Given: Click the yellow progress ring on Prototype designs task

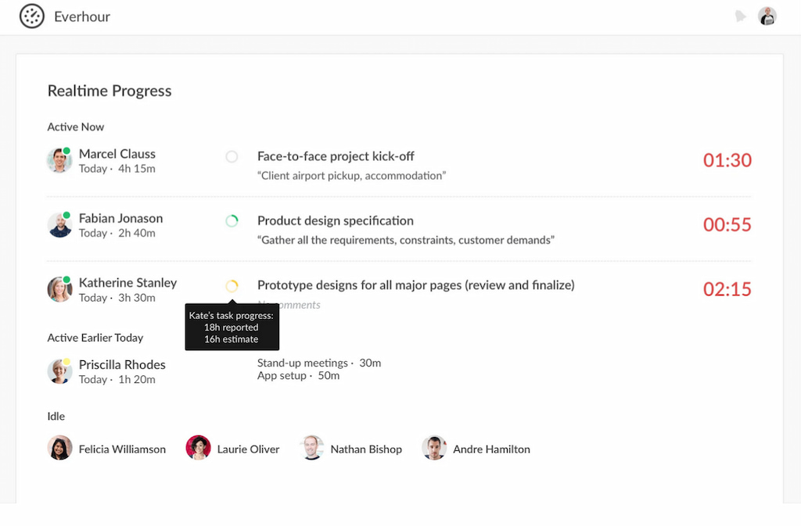Looking at the screenshot, I should click(x=232, y=285).
